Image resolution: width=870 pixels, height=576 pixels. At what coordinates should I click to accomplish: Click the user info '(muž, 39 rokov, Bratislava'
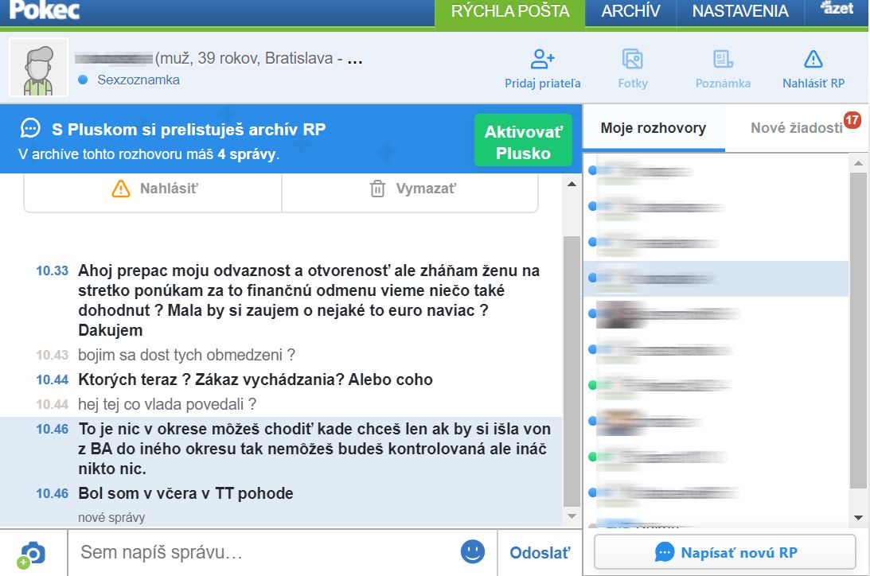click(244, 58)
